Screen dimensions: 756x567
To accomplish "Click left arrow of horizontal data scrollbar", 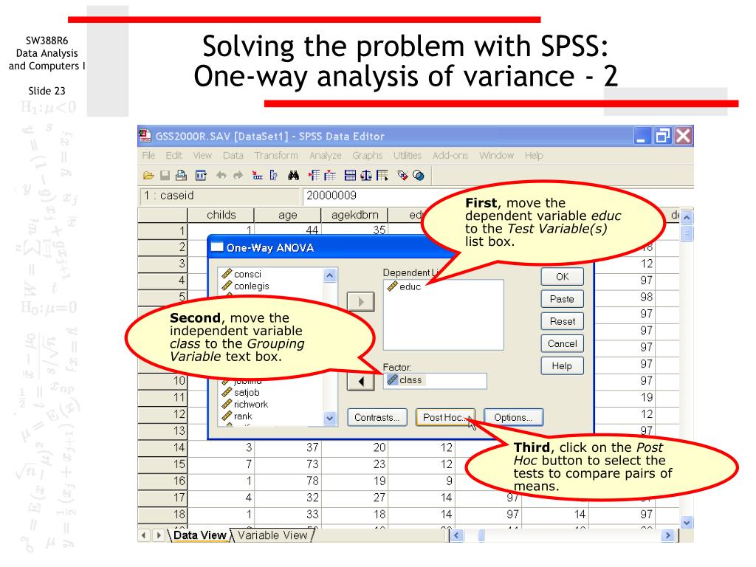I will (456, 535).
